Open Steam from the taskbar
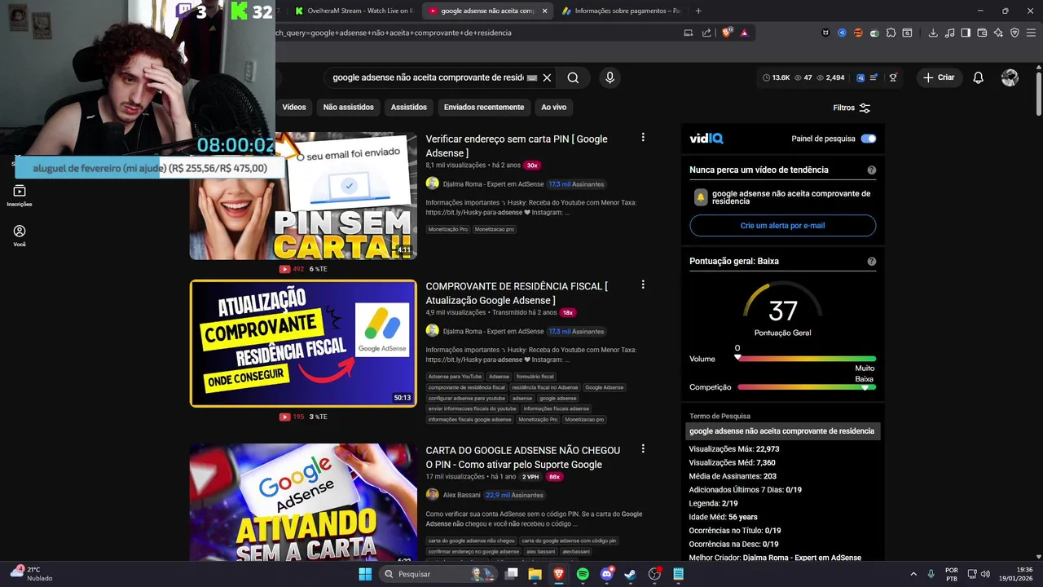Image resolution: width=1043 pixels, height=587 pixels. pos(630,574)
